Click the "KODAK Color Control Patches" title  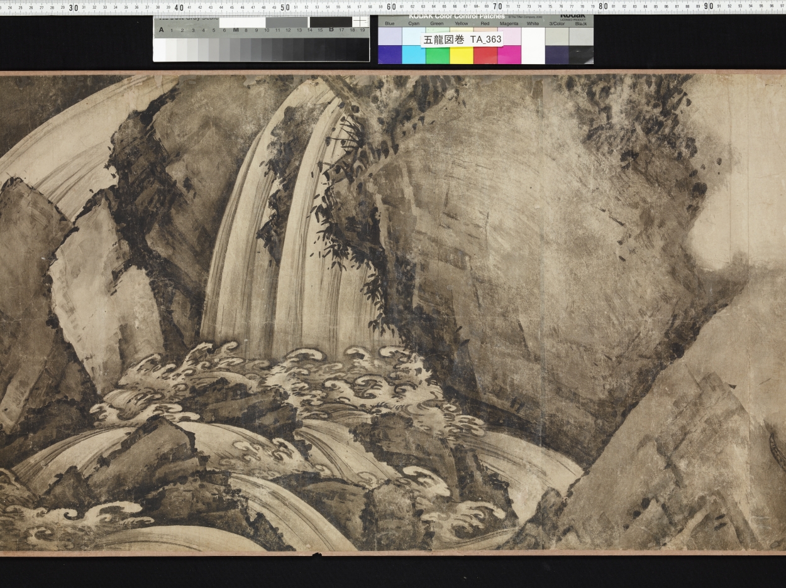tap(457, 16)
